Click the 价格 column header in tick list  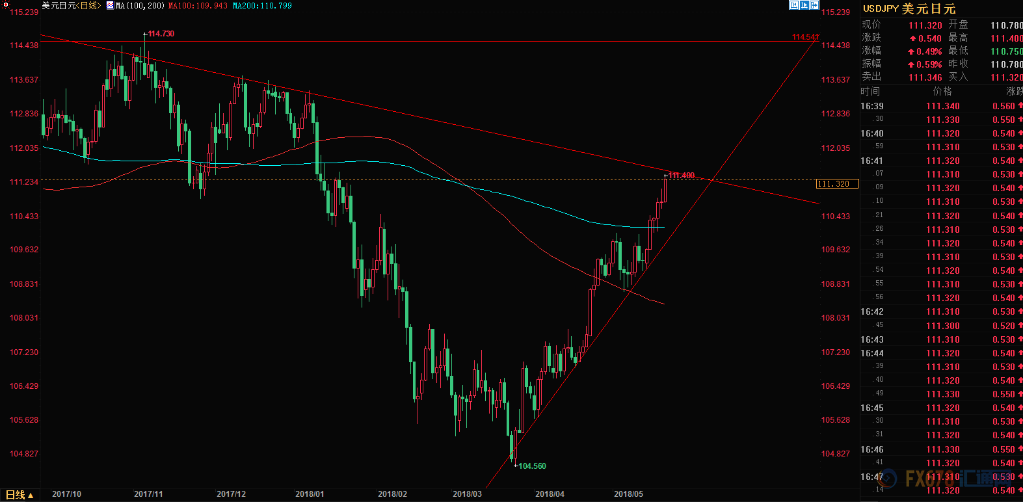(x=942, y=92)
